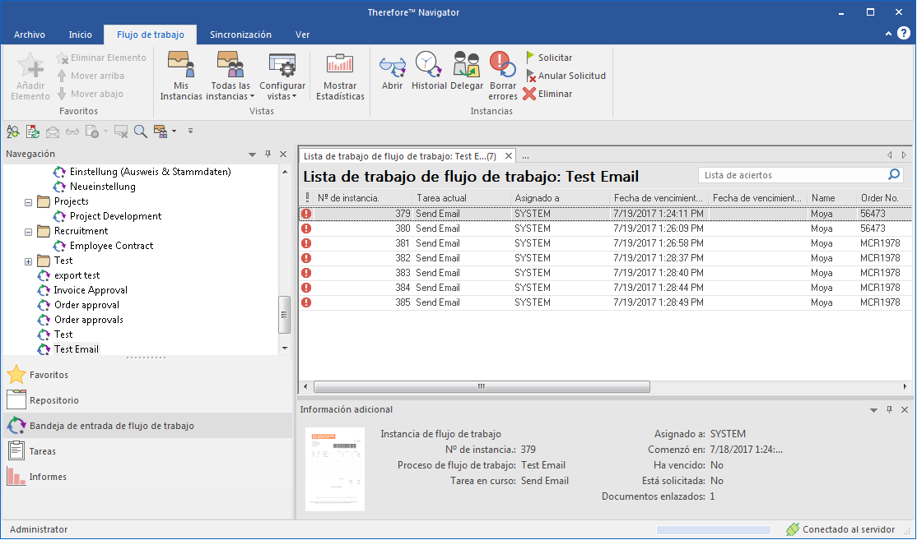Close the Lista de trabajo tab

[x=509, y=156]
